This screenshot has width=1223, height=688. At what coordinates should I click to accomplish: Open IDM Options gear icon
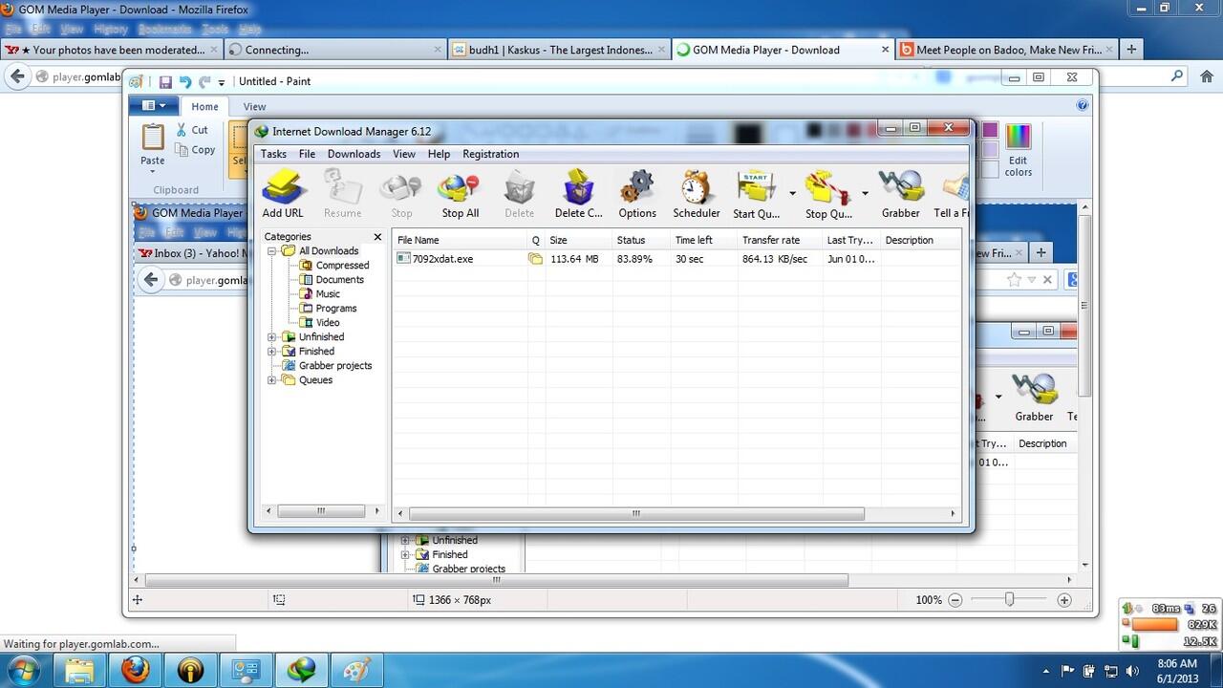click(637, 194)
